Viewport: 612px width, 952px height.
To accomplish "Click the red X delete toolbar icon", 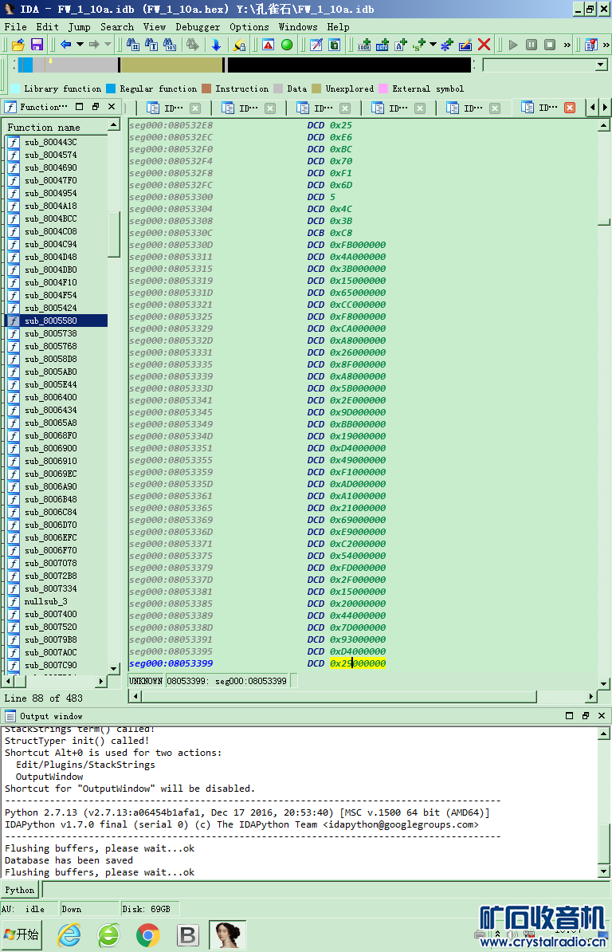I will 484,45.
